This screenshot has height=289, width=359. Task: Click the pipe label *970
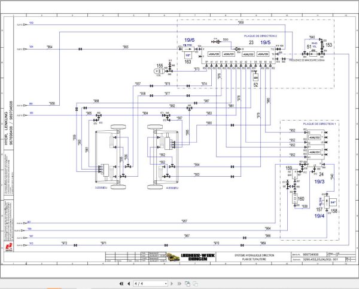click(217, 243)
